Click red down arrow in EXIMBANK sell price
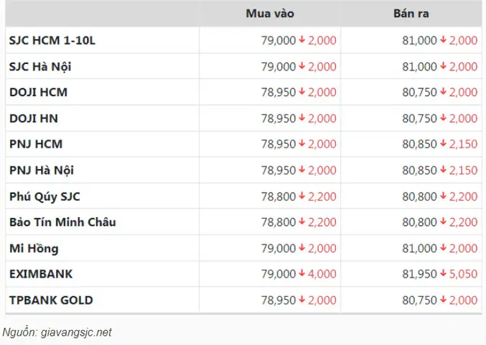The width and height of the screenshot is (486, 345). [x=443, y=273]
